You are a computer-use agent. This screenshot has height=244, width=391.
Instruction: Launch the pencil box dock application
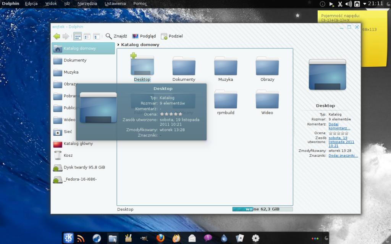[128, 238]
